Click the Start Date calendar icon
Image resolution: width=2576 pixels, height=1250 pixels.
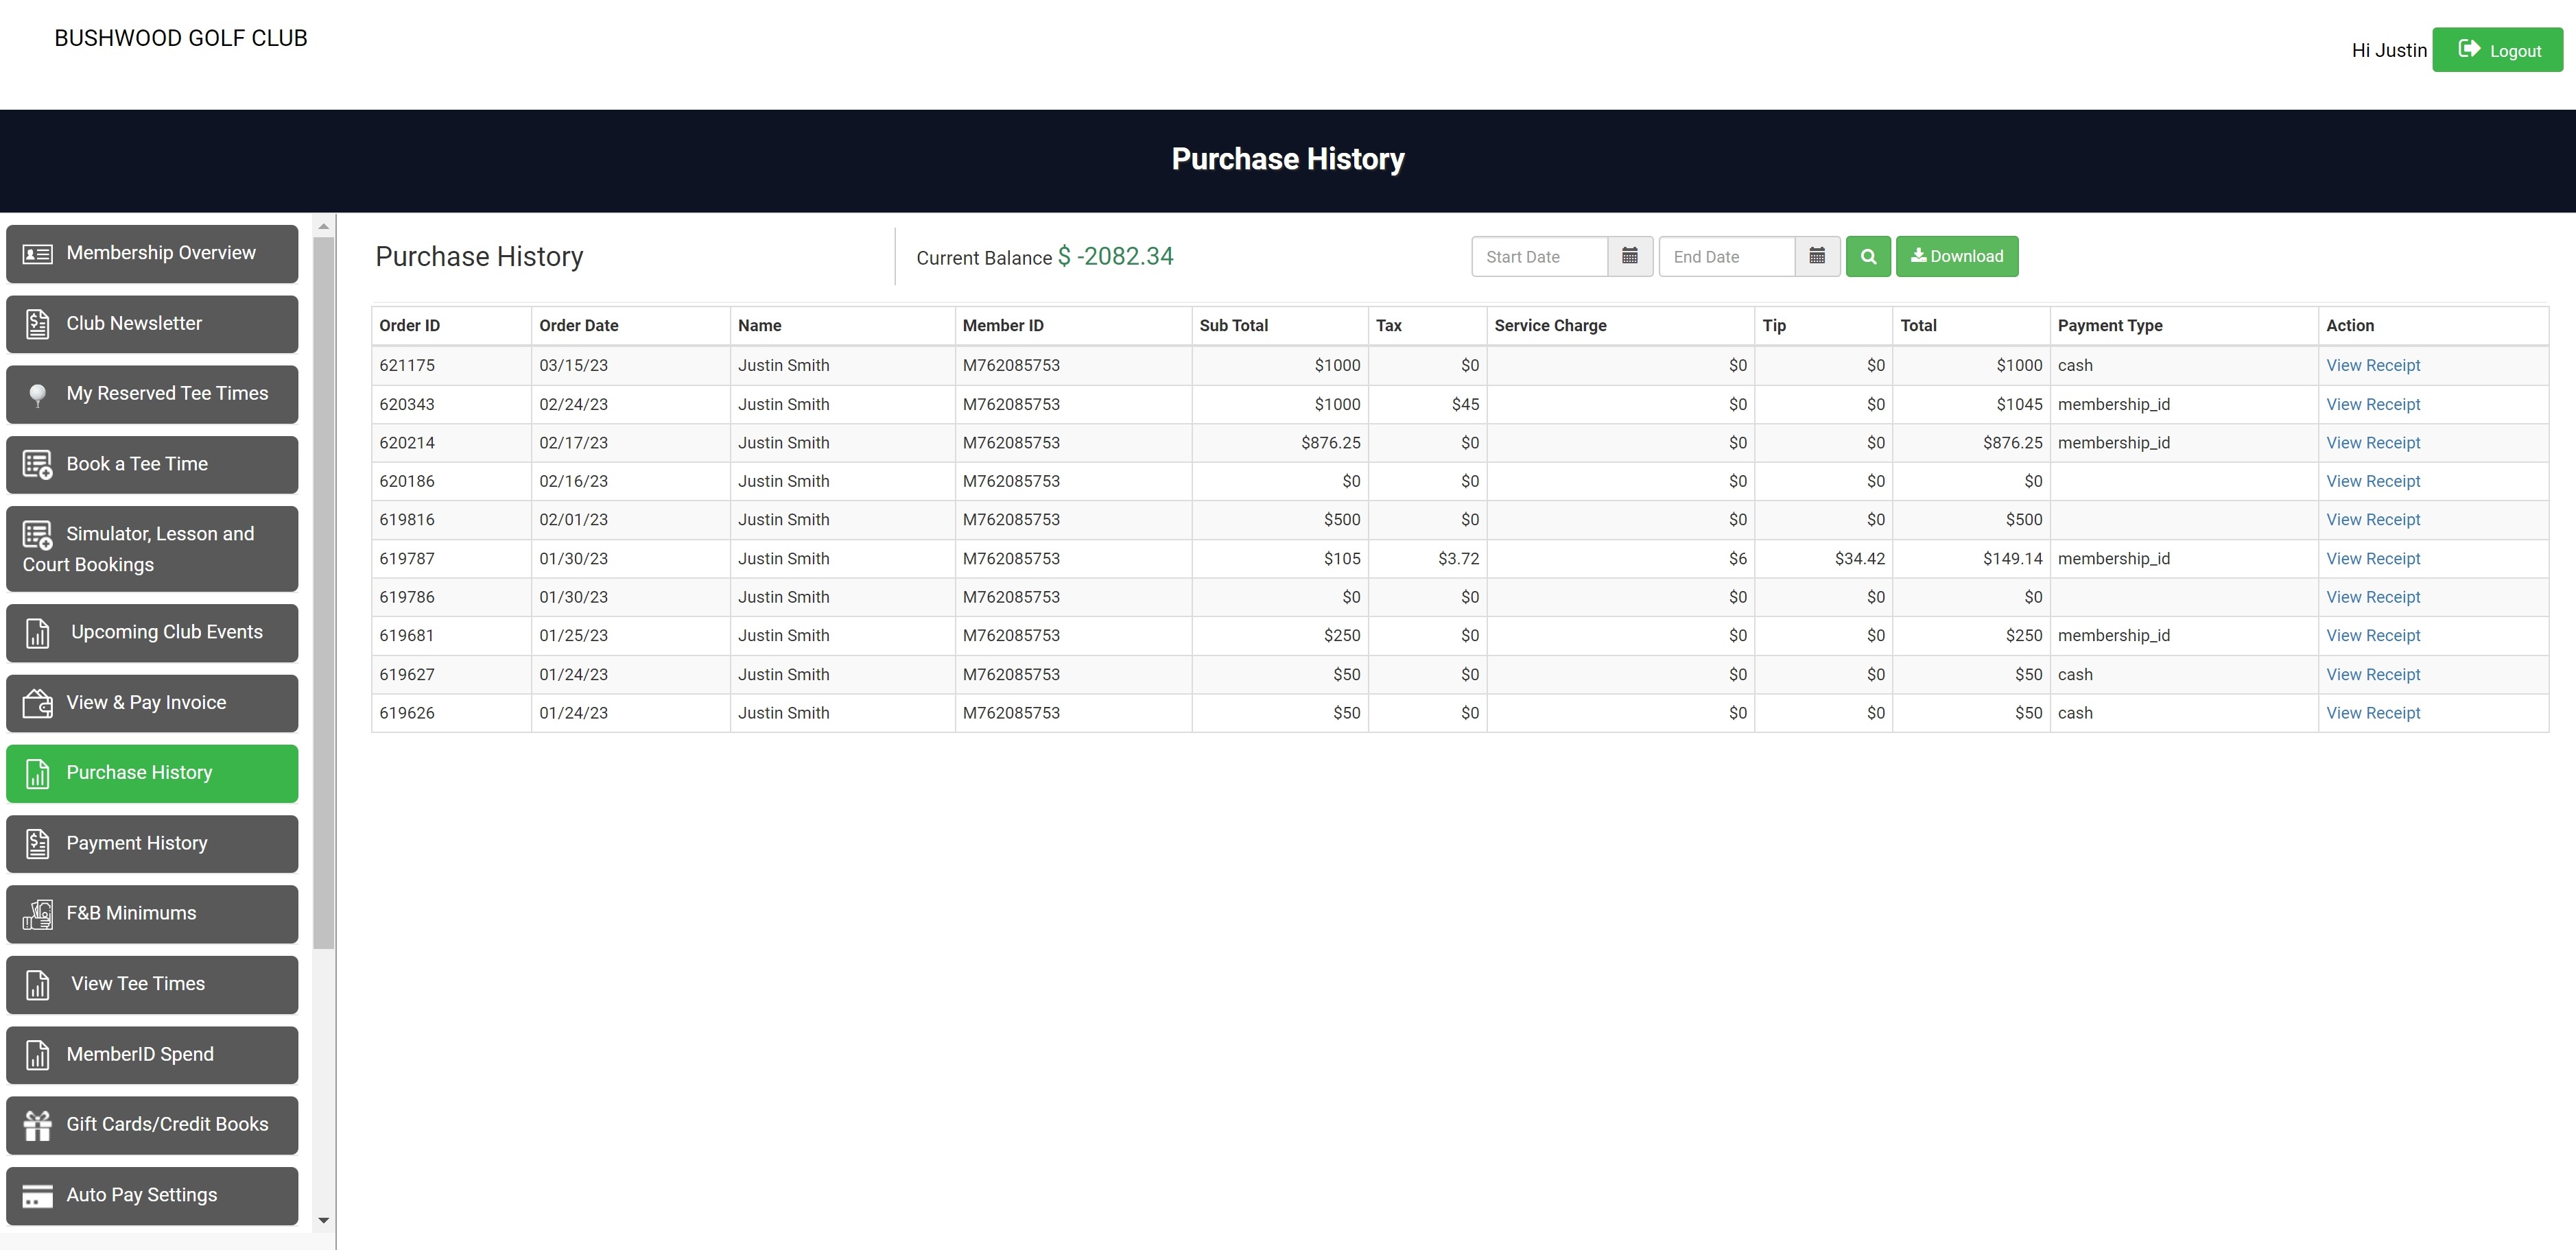point(1629,257)
